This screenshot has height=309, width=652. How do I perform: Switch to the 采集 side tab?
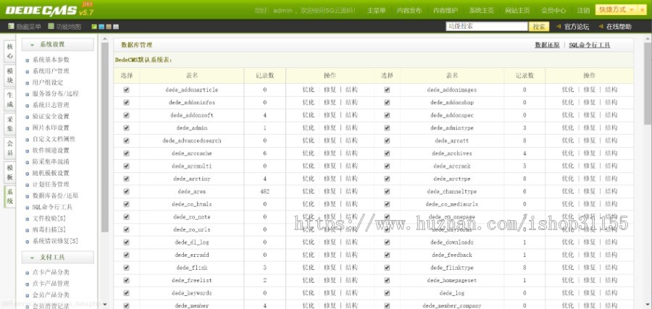tap(10, 124)
